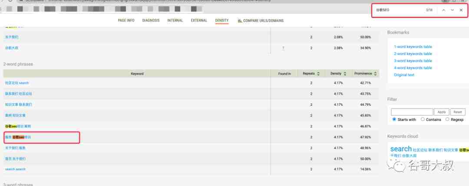Click the Apply filter button
The height and width of the screenshot is (186, 469).
[442, 112]
